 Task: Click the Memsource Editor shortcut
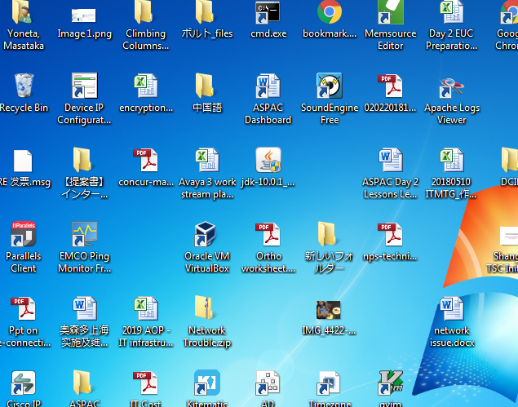click(x=390, y=12)
